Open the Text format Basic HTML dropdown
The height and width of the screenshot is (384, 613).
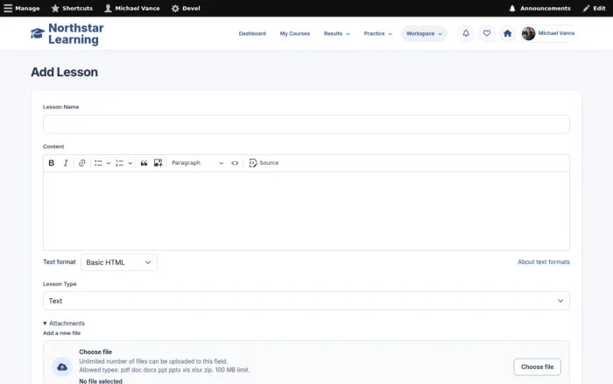pyautogui.click(x=119, y=262)
